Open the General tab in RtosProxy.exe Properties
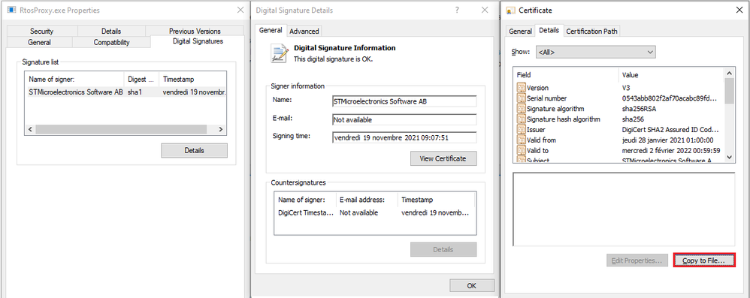This screenshot has height=298, width=750. pyautogui.click(x=39, y=42)
